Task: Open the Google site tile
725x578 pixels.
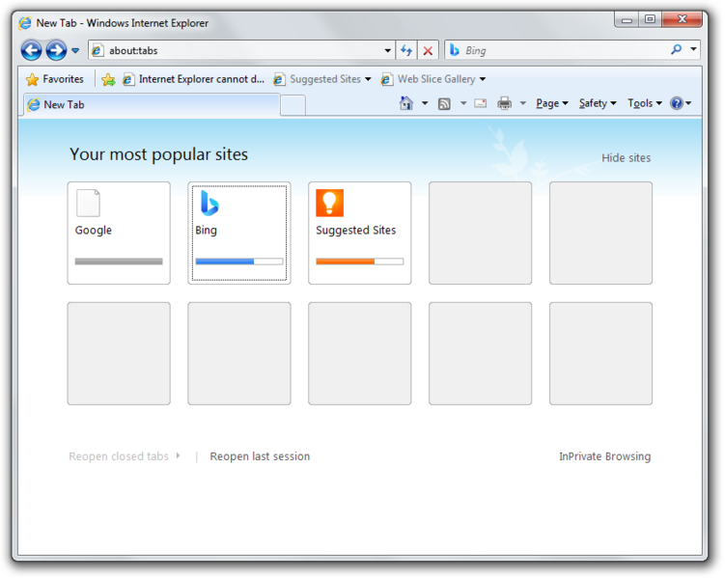Action: pyautogui.click(x=119, y=233)
